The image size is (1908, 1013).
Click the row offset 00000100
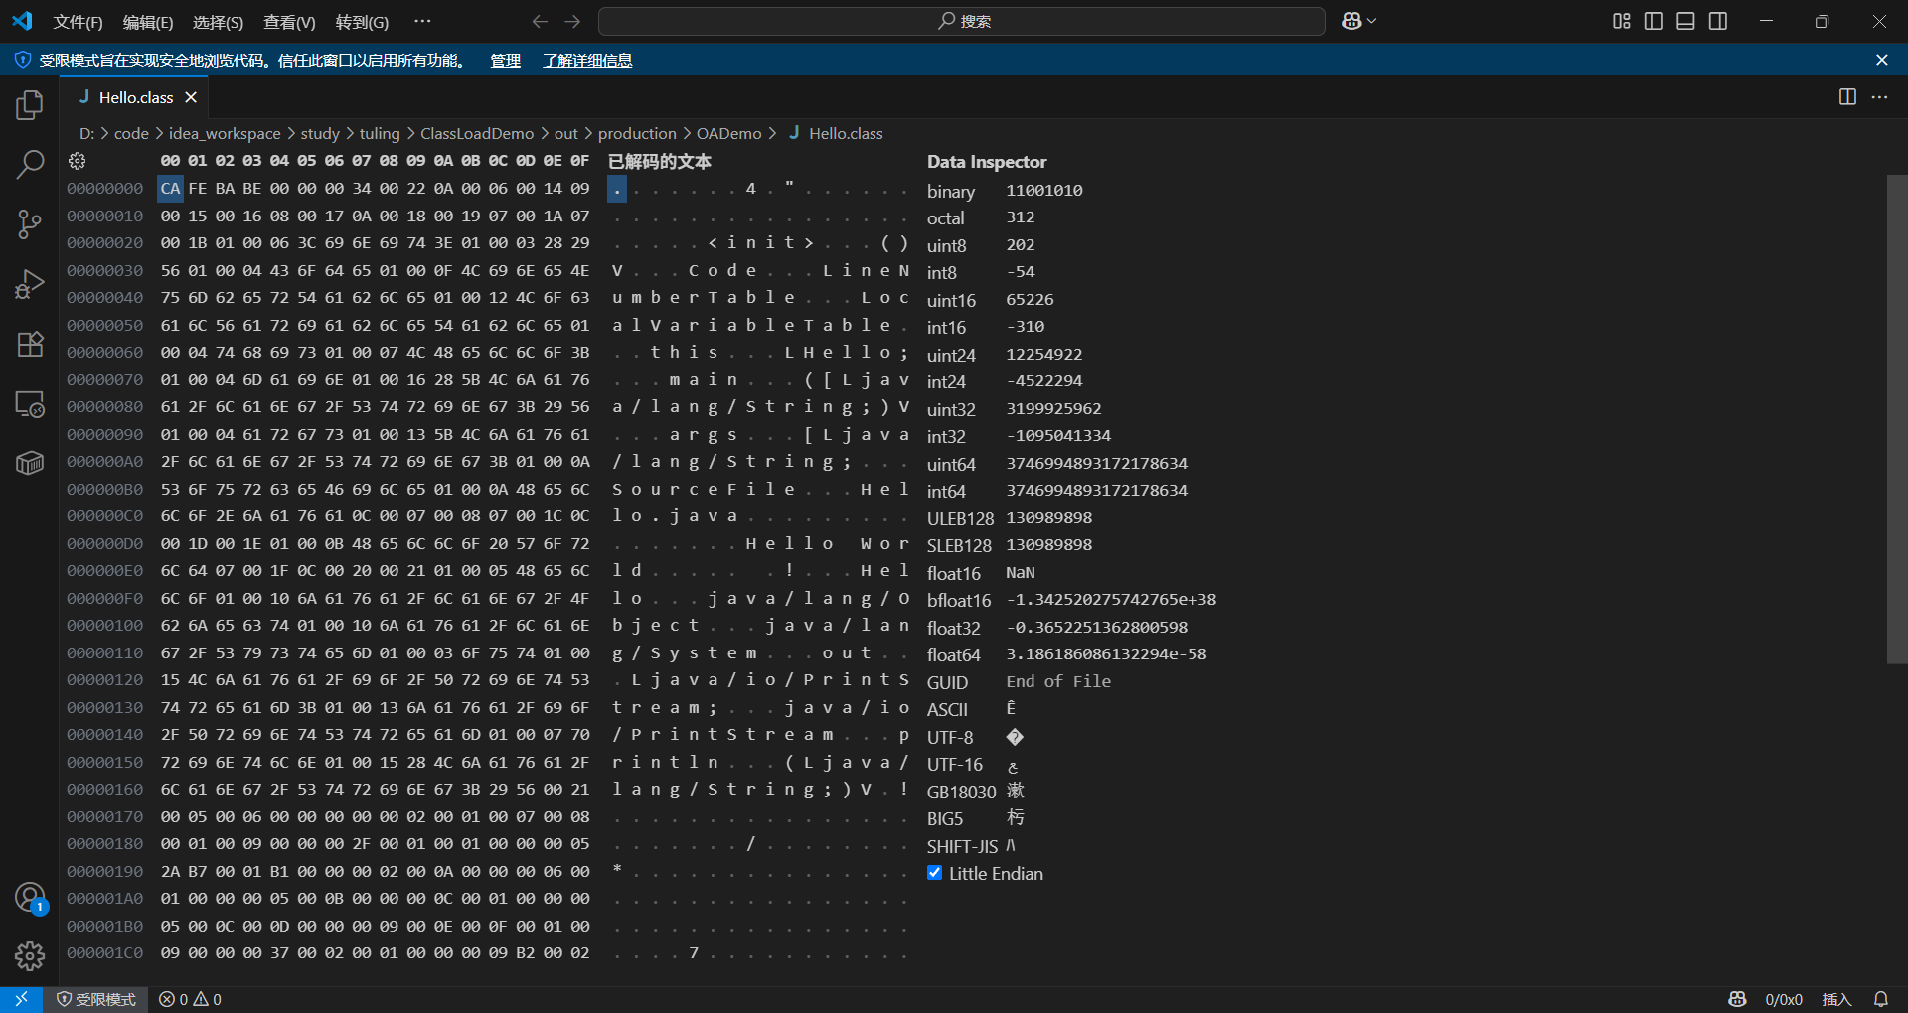pos(105,626)
